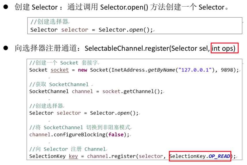
Task: Click the comment "//获取 SocketChannel"
Action: point(59,84)
